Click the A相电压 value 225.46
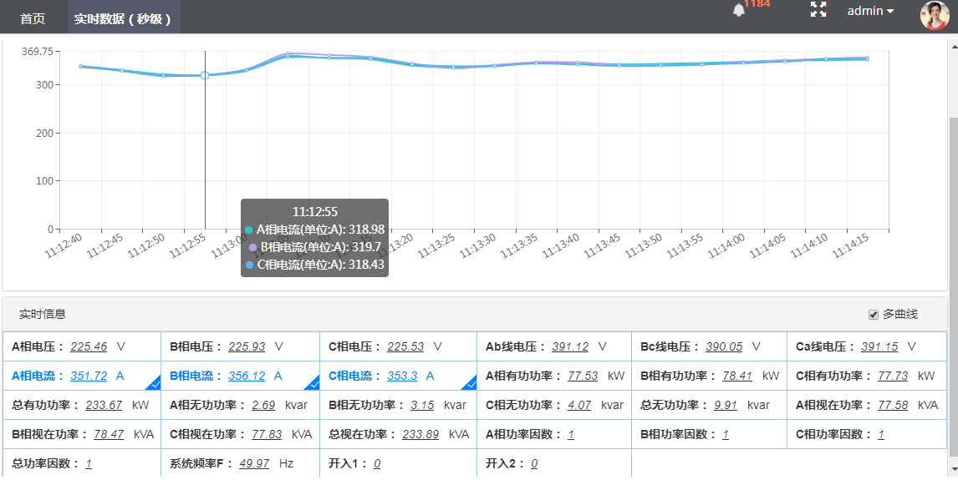 point(89,346)
